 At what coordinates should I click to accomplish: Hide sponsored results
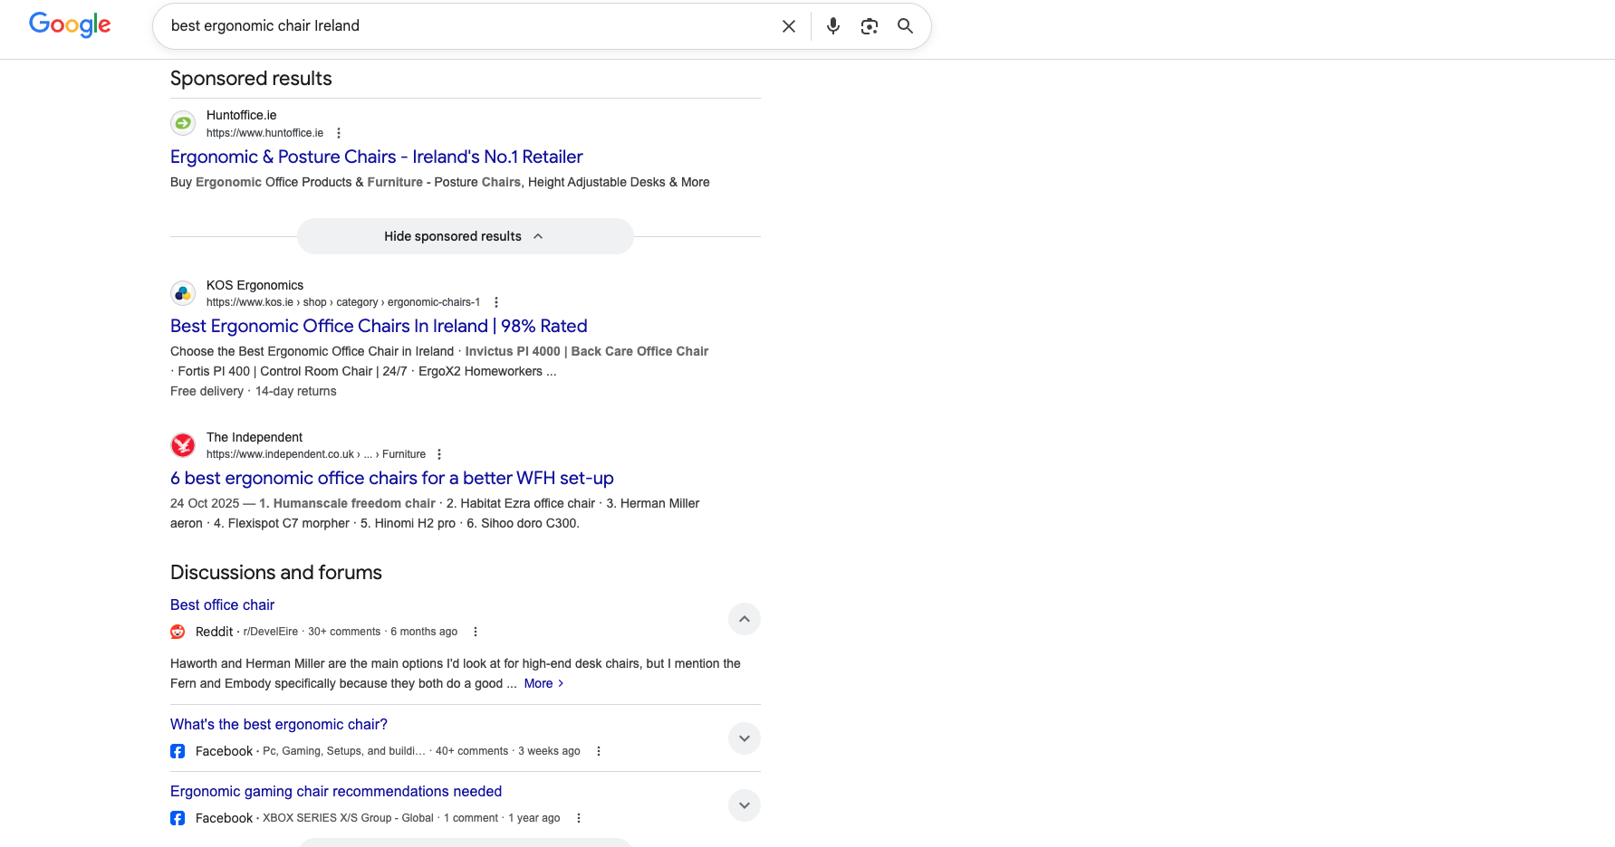465,236
